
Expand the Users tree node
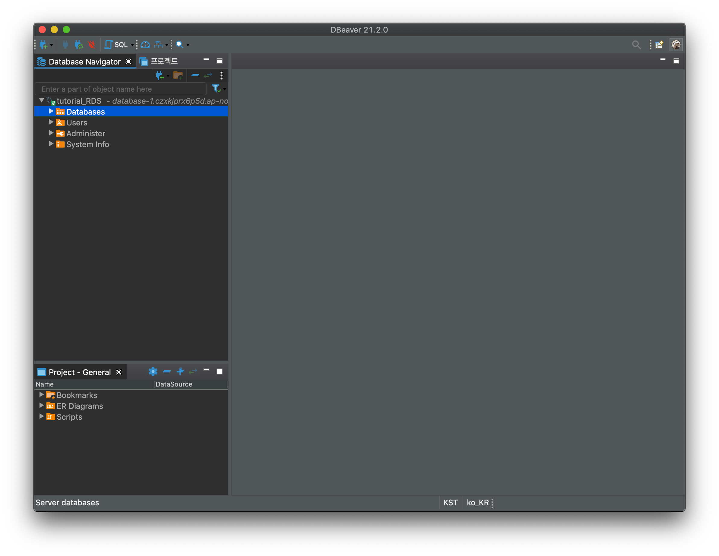coord(51,122)
